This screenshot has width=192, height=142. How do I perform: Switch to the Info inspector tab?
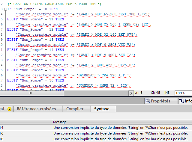click(185, 101)
